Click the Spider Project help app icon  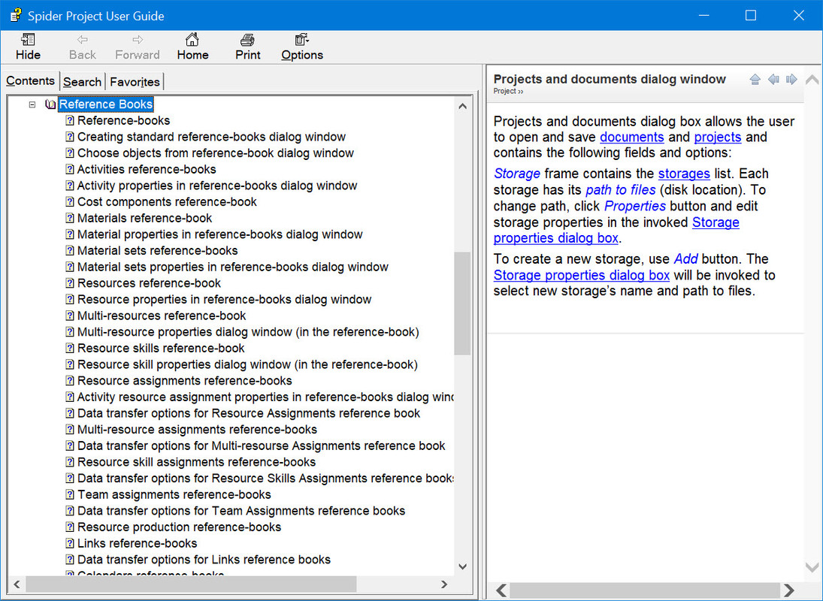pyautogui.click(x=16, y=15)
